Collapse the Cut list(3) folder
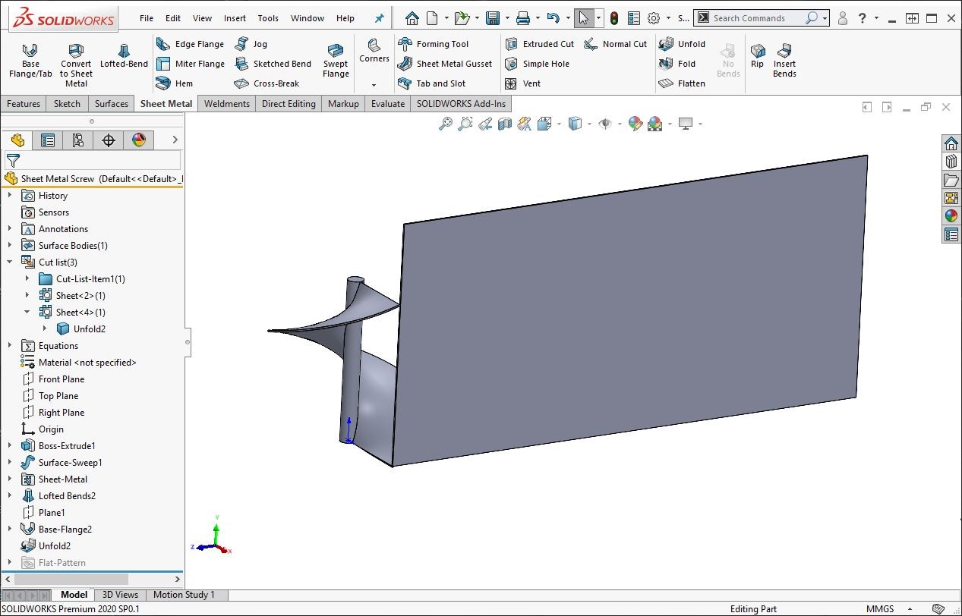The height and width of the screenshot is (616, 962). [x=10, y=262]
